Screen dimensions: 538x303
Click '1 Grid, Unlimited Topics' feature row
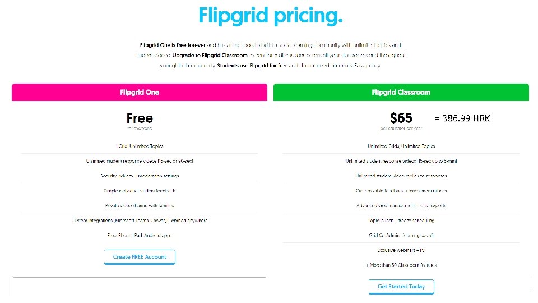click(x=140, y=146)
